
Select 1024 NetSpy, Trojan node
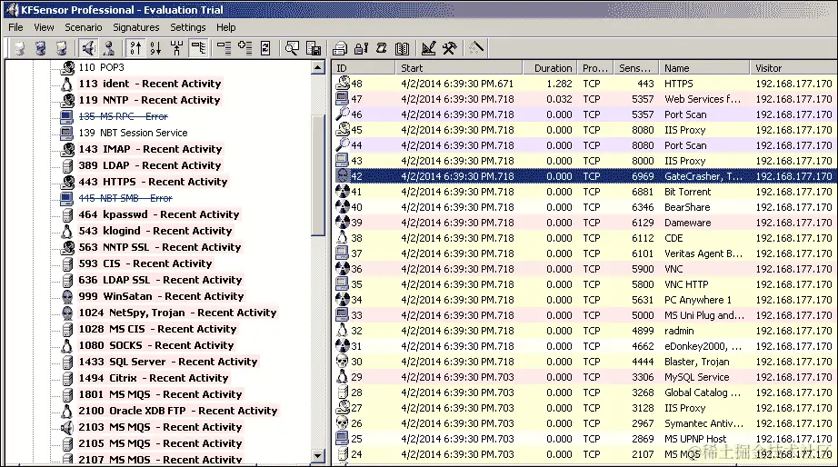[x=177, y=313]
